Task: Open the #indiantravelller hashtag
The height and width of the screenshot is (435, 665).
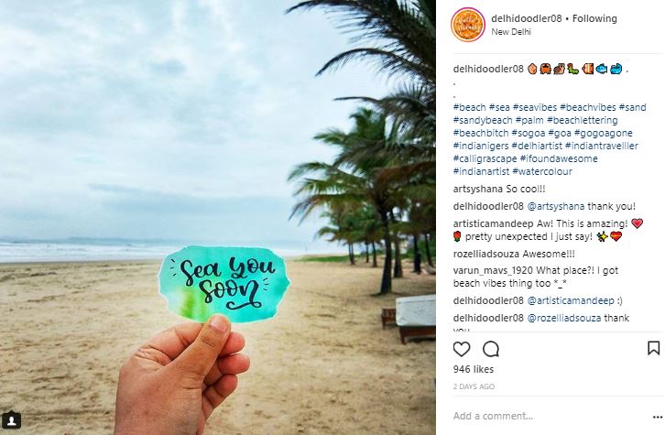Action: [x=602, y=146]
